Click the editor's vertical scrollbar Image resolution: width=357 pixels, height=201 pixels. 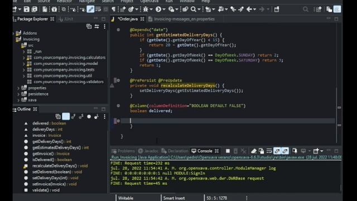click(336, 115)
